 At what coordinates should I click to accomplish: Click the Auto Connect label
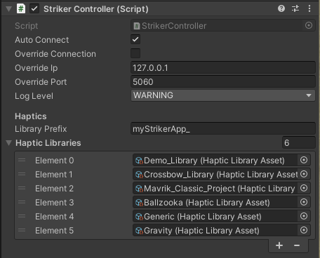(x=42, y=40)
